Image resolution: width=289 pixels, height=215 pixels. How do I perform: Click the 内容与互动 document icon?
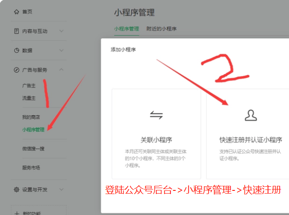click(x=16, y=31)
